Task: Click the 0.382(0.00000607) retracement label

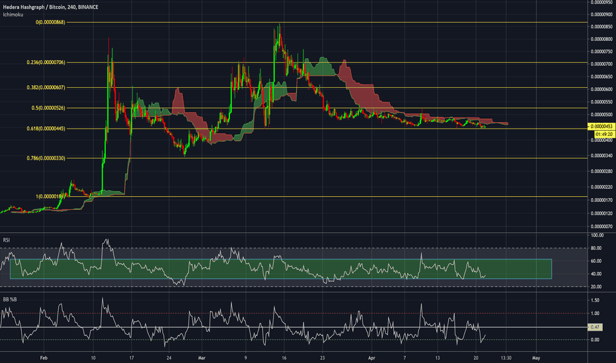Action: click(46, 88)
